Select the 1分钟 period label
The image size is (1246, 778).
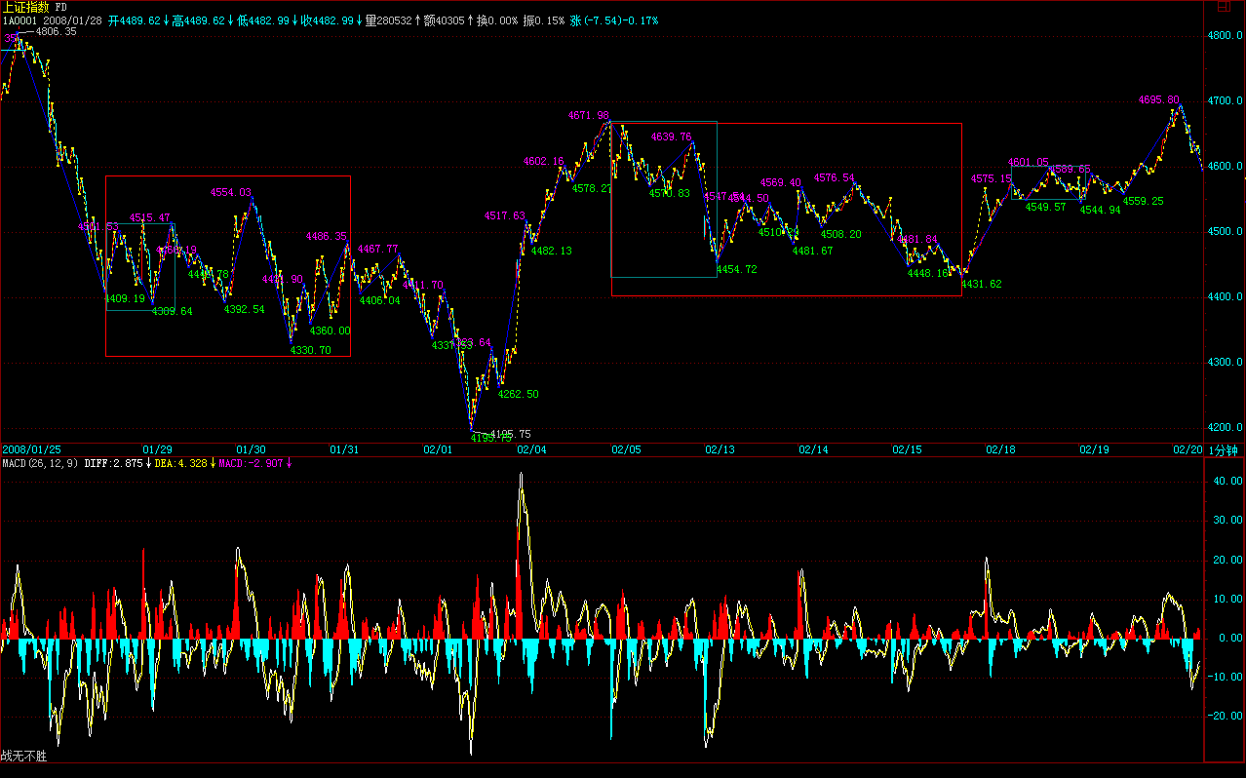pyautogui.click(x=1223, y=450)
